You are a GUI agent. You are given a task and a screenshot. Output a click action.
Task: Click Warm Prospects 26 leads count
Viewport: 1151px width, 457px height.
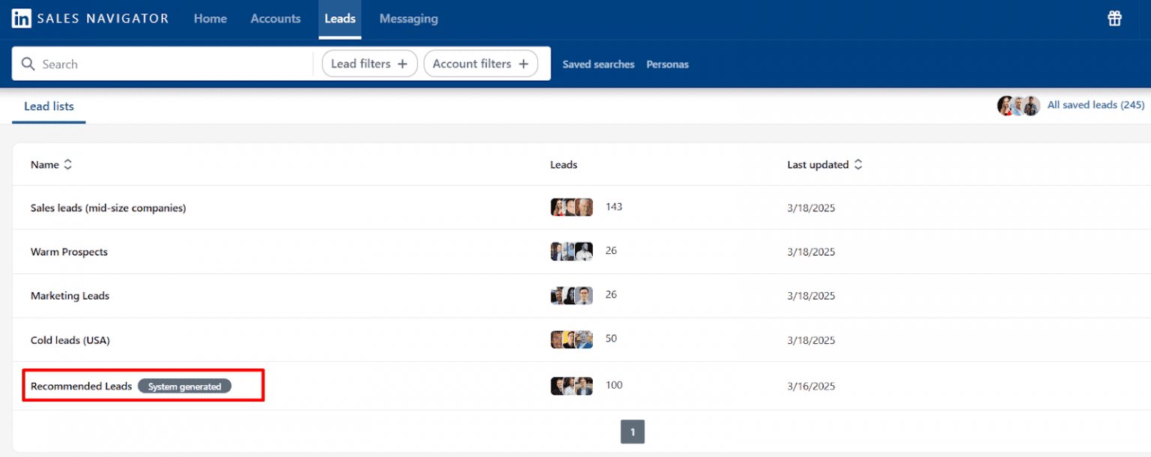pyautogui.click(x=611, y=251)
